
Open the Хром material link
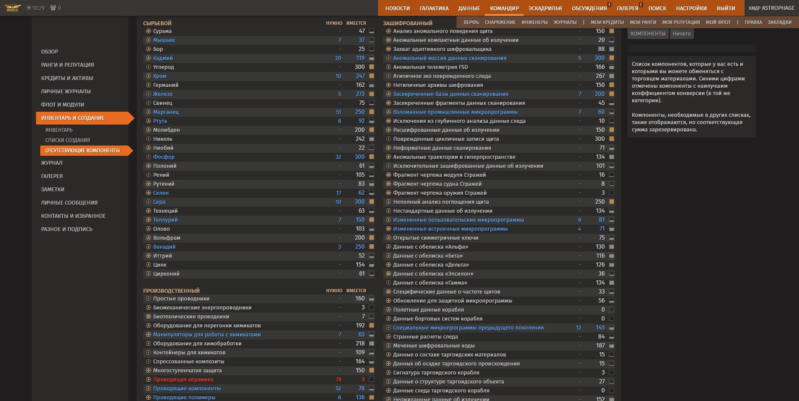tap(160, 76)
